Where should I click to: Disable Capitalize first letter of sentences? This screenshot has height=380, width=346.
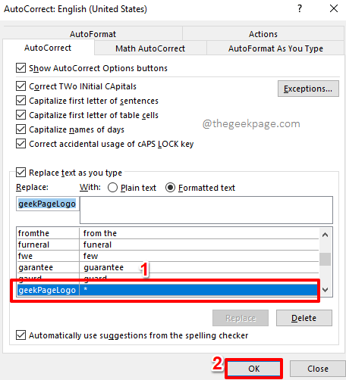pyautogui.click(x=20, y=101)
